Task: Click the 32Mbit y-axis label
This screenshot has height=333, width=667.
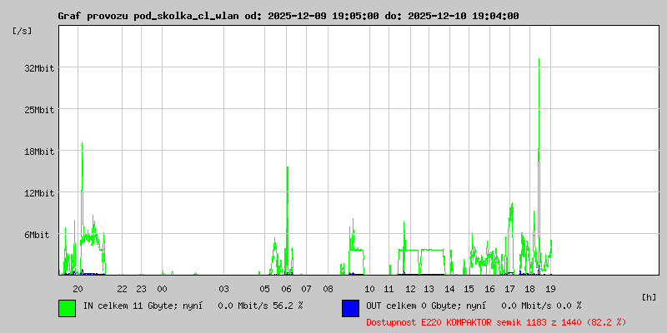Action: (x=39, y=68)
